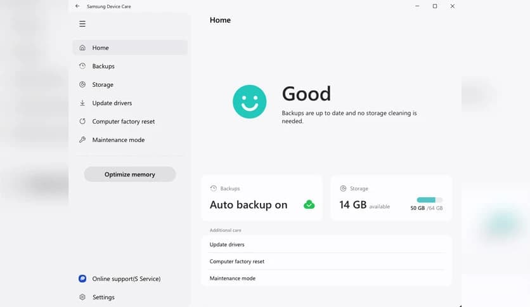The width and height of the screenshot is (530, 307).
Task: Click Computer factory reset under Additional care
Action: (x=326, y=261)
